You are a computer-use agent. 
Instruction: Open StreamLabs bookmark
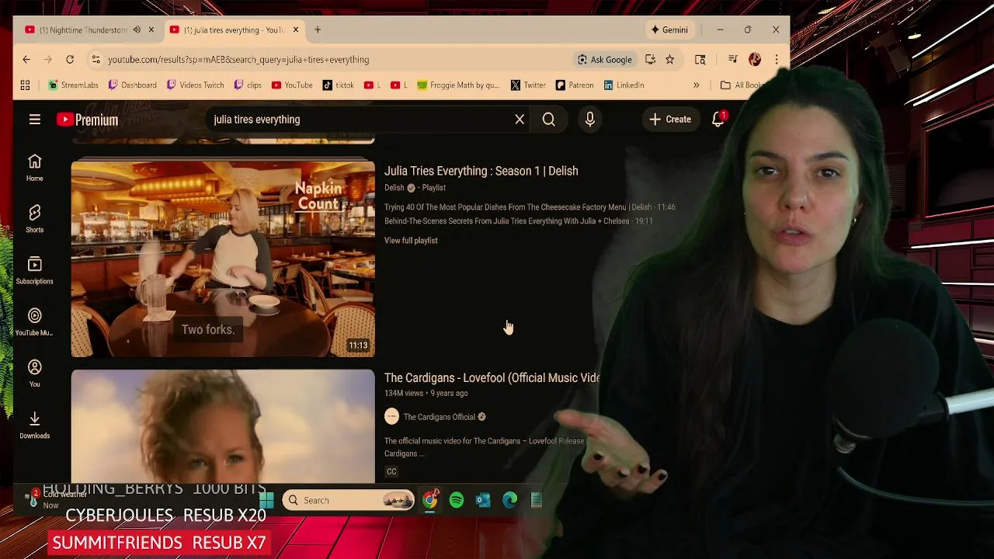[73, 85]
